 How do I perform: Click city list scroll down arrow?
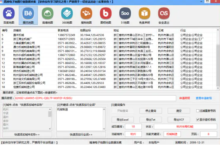(50, 129)
